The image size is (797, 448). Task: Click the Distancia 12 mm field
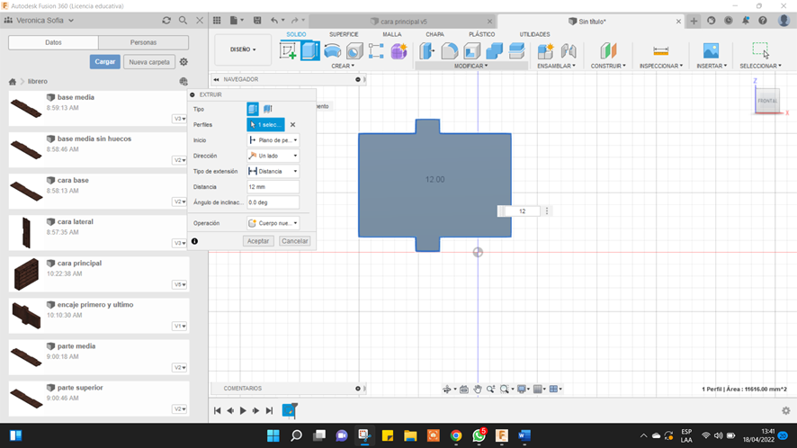click(273, 187)
